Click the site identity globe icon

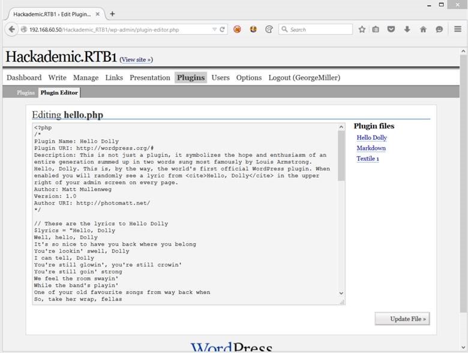[x=24, y=29]
